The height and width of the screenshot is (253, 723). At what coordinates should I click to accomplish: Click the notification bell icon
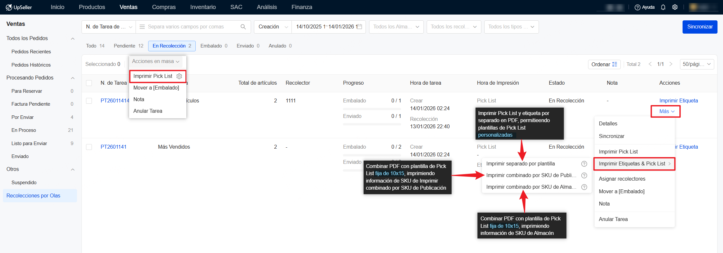663,7
